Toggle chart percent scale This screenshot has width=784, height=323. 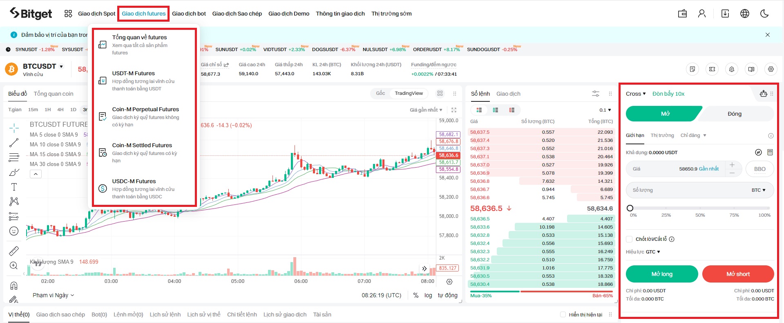pos(415,295)
